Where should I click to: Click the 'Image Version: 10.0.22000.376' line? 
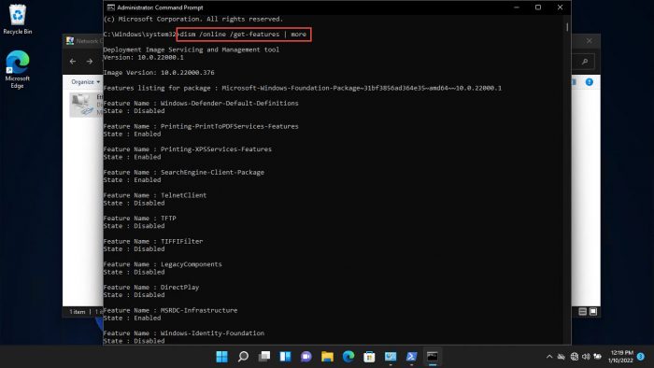click(x=159, y=73)
